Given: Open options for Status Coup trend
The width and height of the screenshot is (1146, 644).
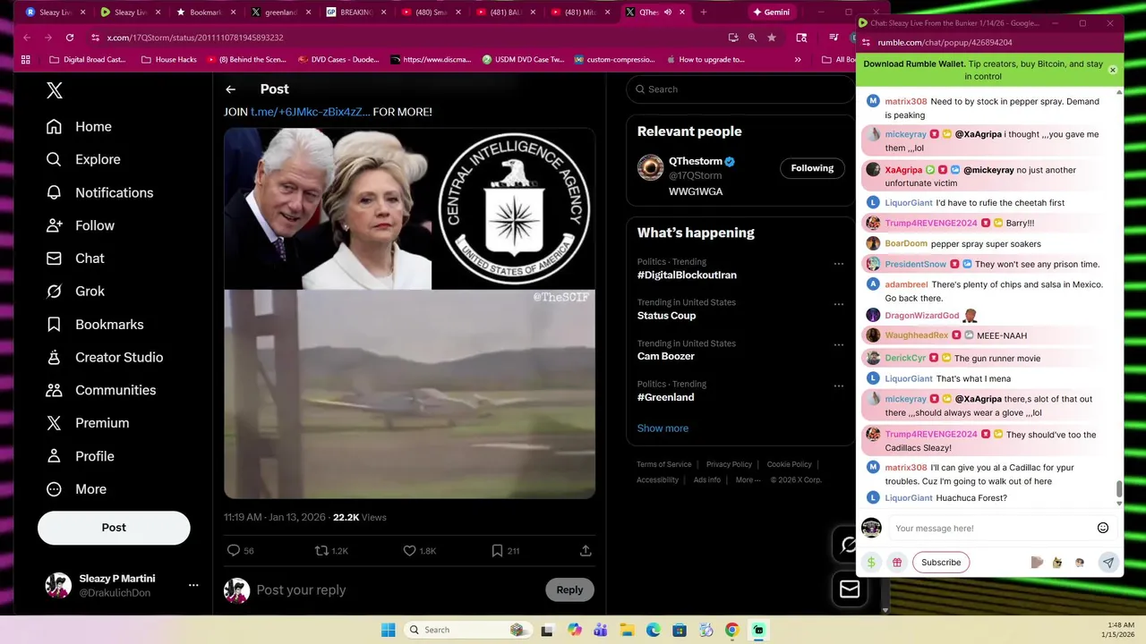Looking at the screenshot, I should click(838, 304).
